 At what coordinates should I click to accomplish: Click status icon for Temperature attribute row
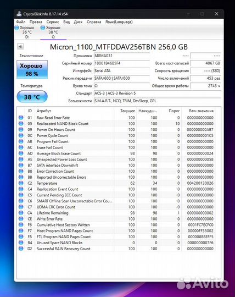[x=21, y=183]
